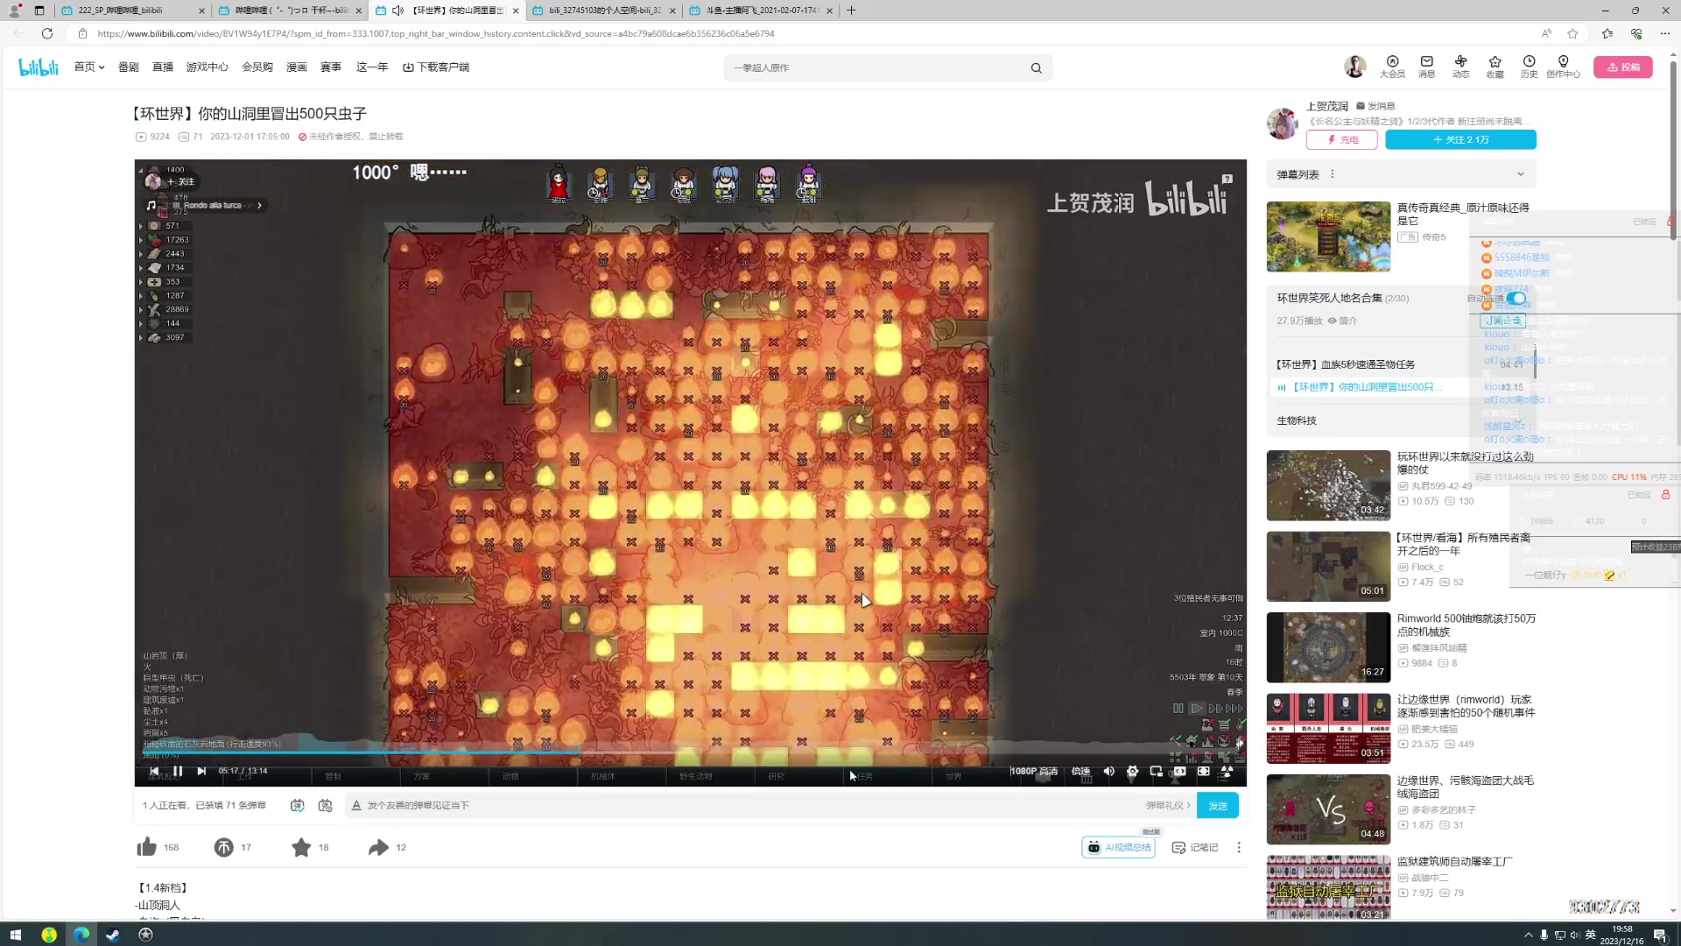Toggle 自动连播 autoplay switch
The image size is (1681, 946).
[1516, 299]
